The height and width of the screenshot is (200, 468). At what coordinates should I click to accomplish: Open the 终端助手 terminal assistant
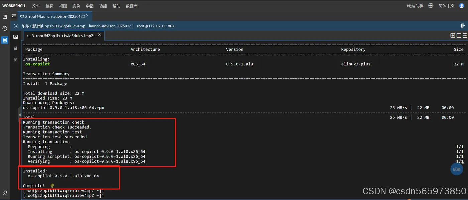(x=415, y=6)
